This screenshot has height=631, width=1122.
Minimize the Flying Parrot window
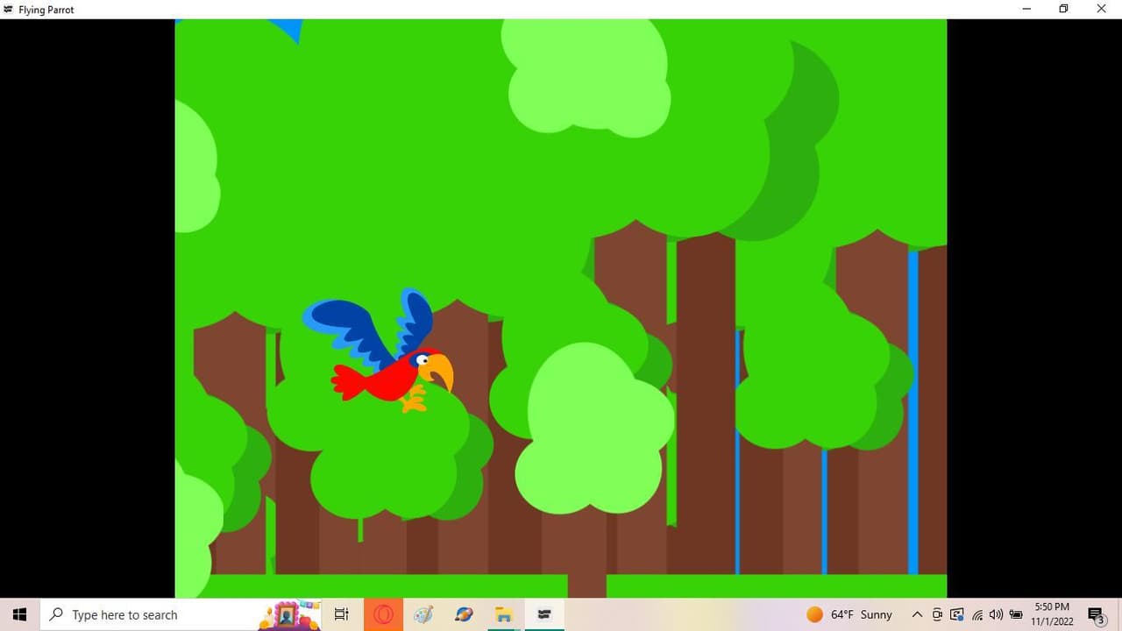tap(1026, 9)
